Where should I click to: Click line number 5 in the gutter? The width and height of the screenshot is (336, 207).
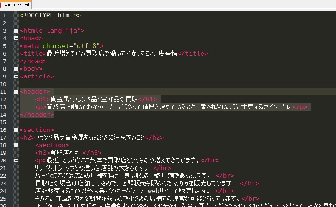point(5,46)
